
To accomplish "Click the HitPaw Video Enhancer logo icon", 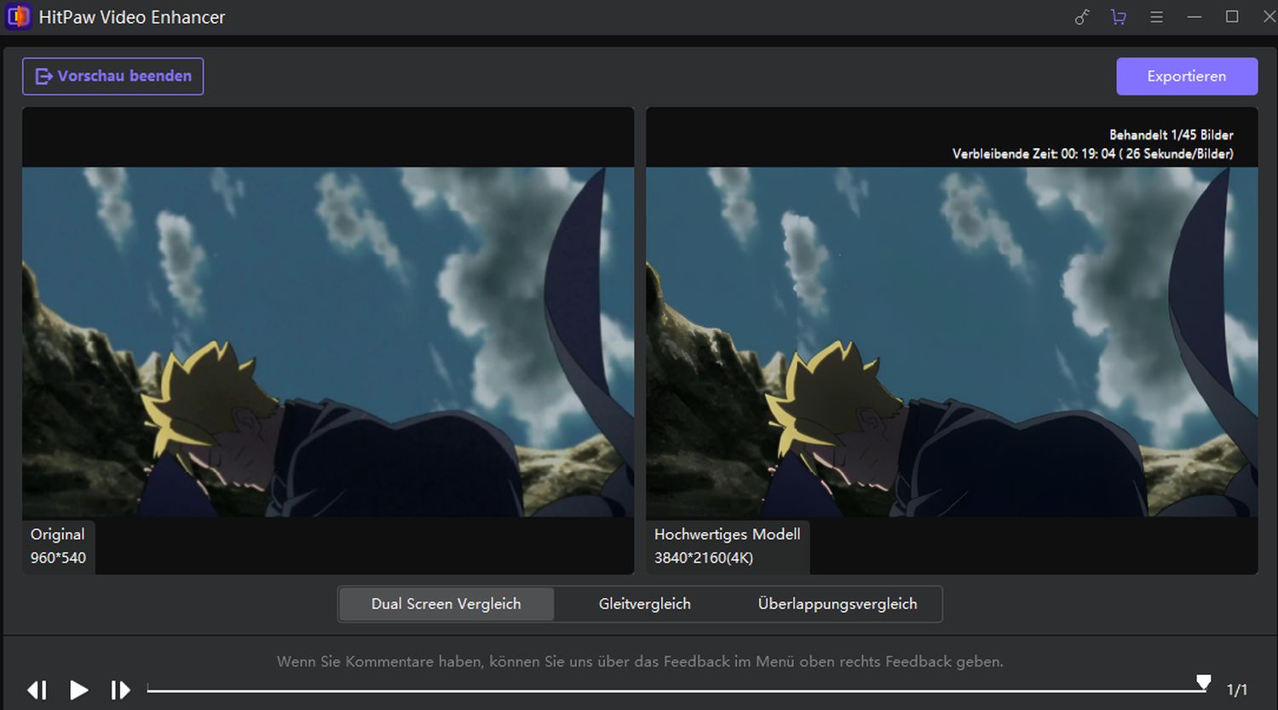I will click(18, 17).
